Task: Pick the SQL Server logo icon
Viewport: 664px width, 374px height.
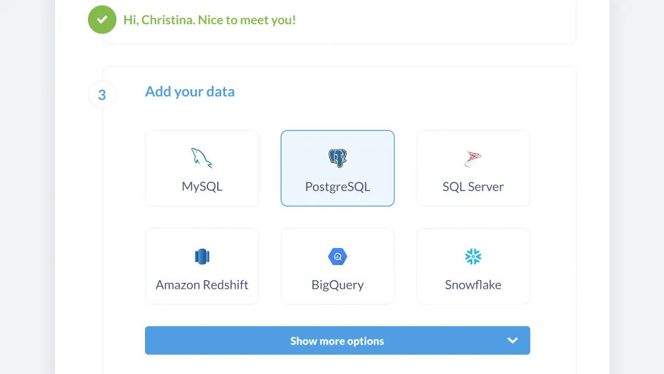Action: [473, 159]
